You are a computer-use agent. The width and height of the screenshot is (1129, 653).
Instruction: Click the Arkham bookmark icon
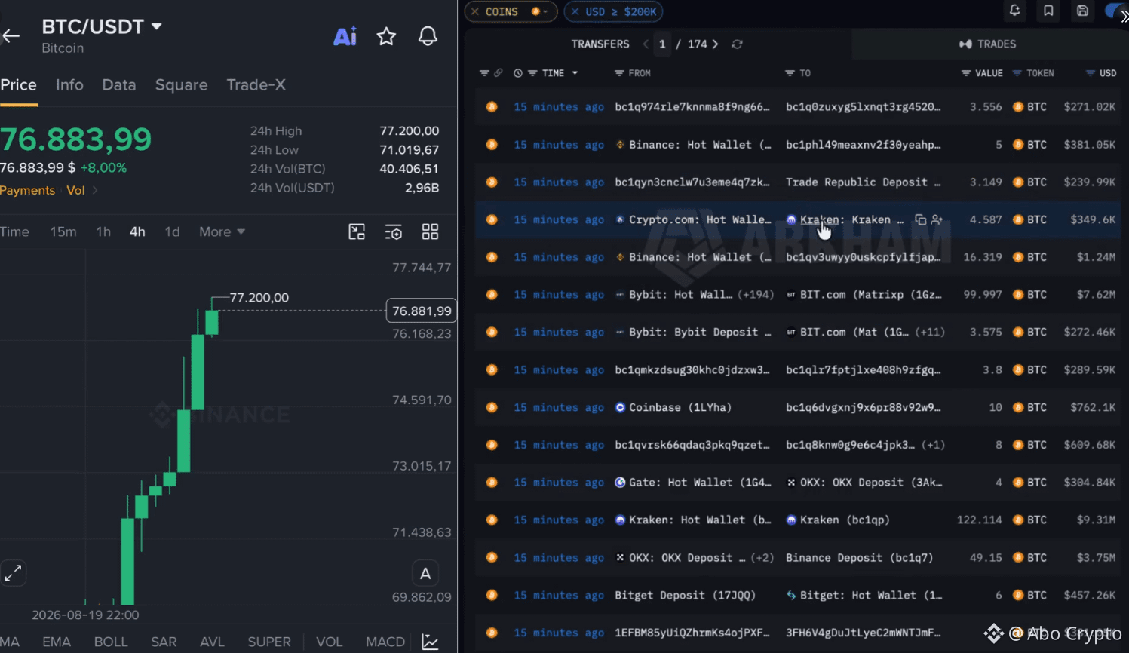coord(1048,11)
